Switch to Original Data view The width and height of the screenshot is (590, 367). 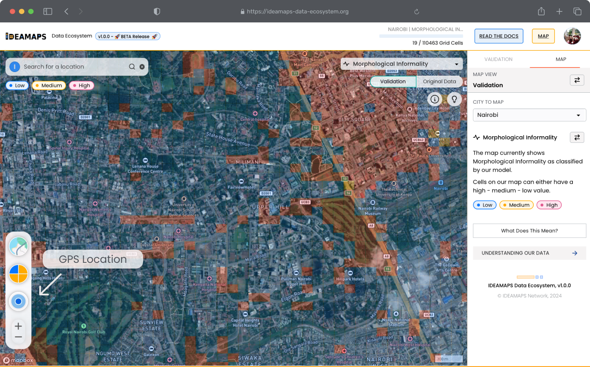coord(439,82)
